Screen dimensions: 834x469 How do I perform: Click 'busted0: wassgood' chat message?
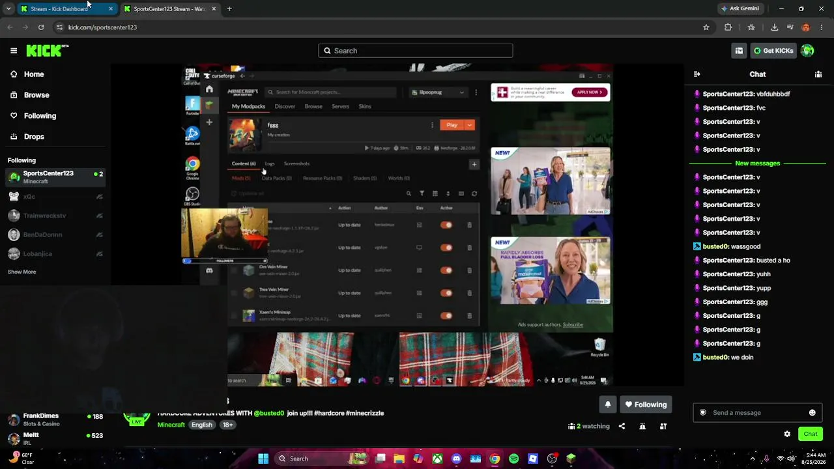pos(727,246)
